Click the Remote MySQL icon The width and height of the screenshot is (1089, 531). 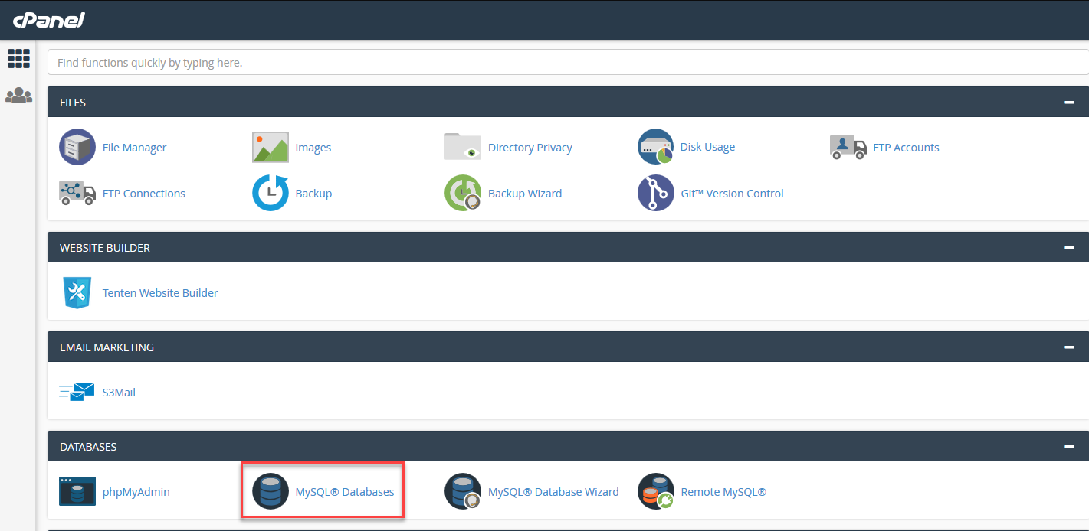(x=656, y=491)
